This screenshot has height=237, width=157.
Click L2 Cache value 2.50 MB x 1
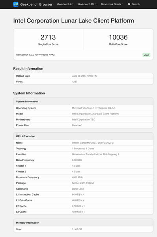click(x=78, y=206)
